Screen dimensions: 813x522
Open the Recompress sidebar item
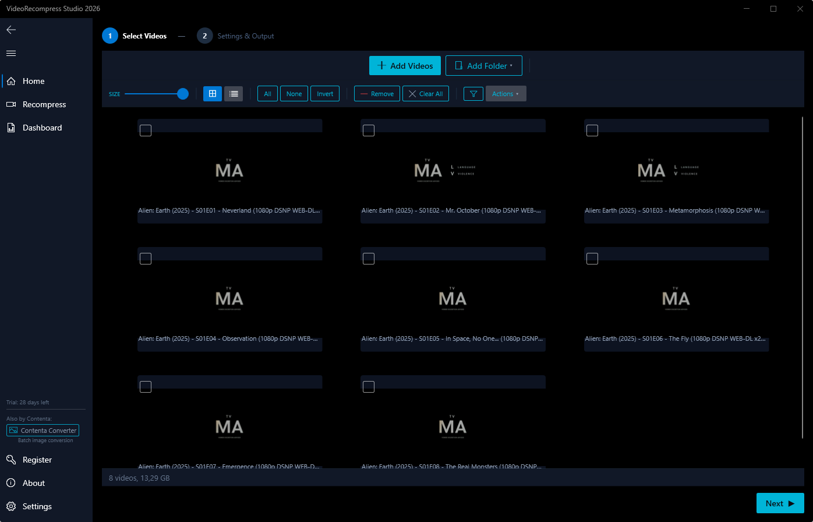click(x=44, y=104)
